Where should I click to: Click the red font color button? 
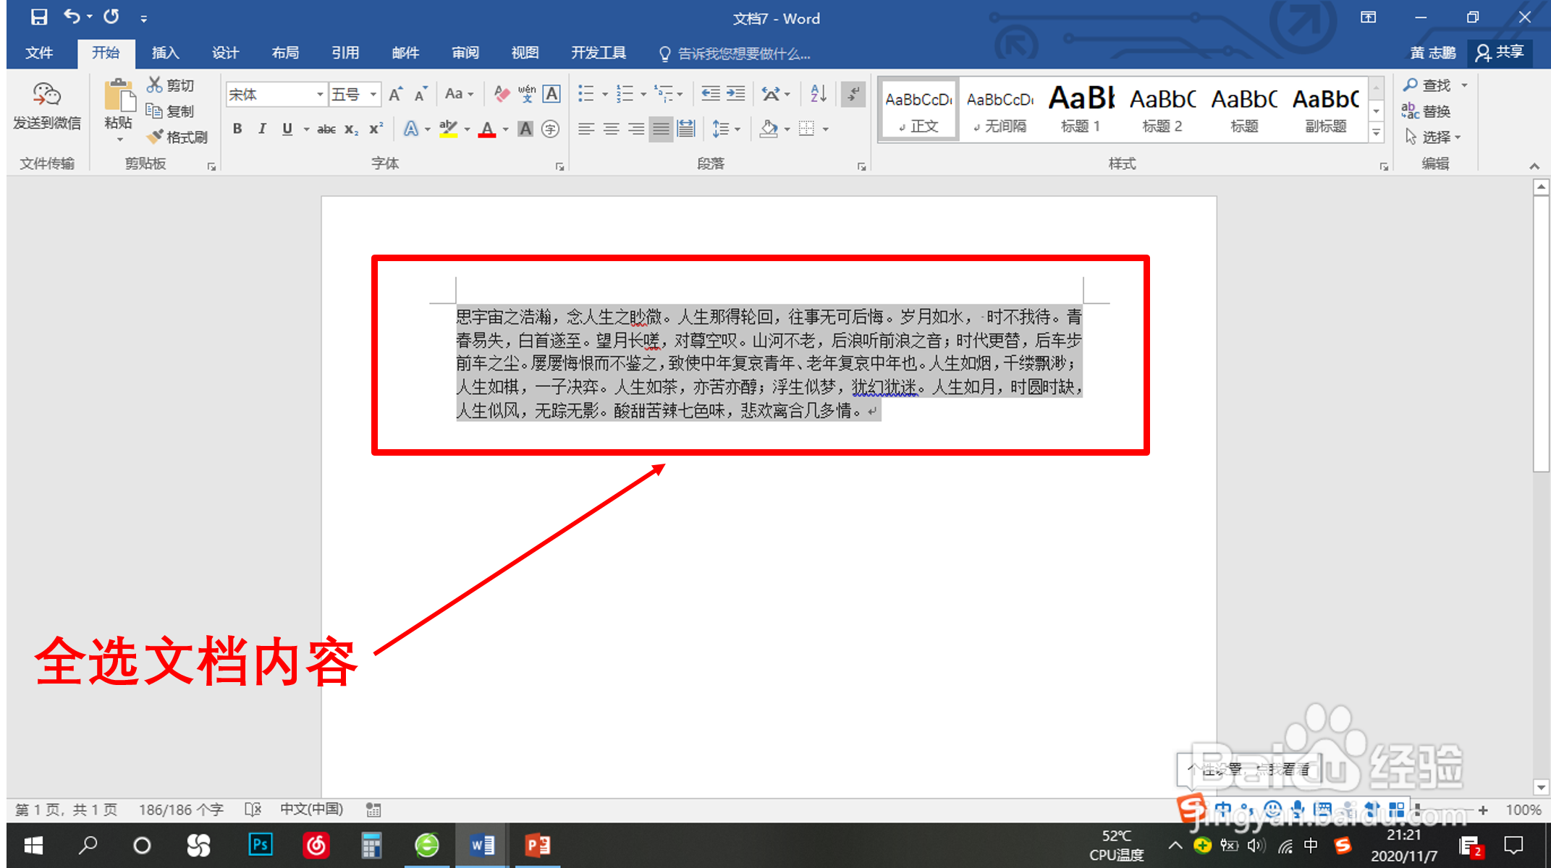tap(487, 129)
